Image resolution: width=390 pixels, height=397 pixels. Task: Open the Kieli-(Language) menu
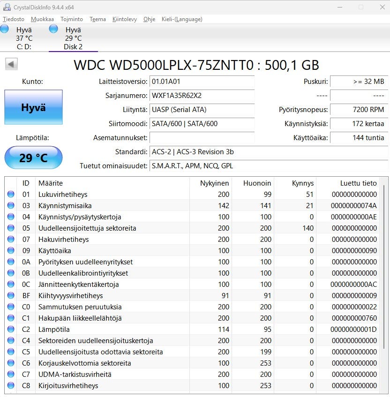click(x=182, y=19)
